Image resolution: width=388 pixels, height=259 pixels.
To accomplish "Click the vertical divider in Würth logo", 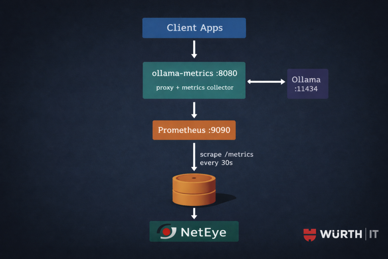I will pyautogui.click(x=366, y=234).
